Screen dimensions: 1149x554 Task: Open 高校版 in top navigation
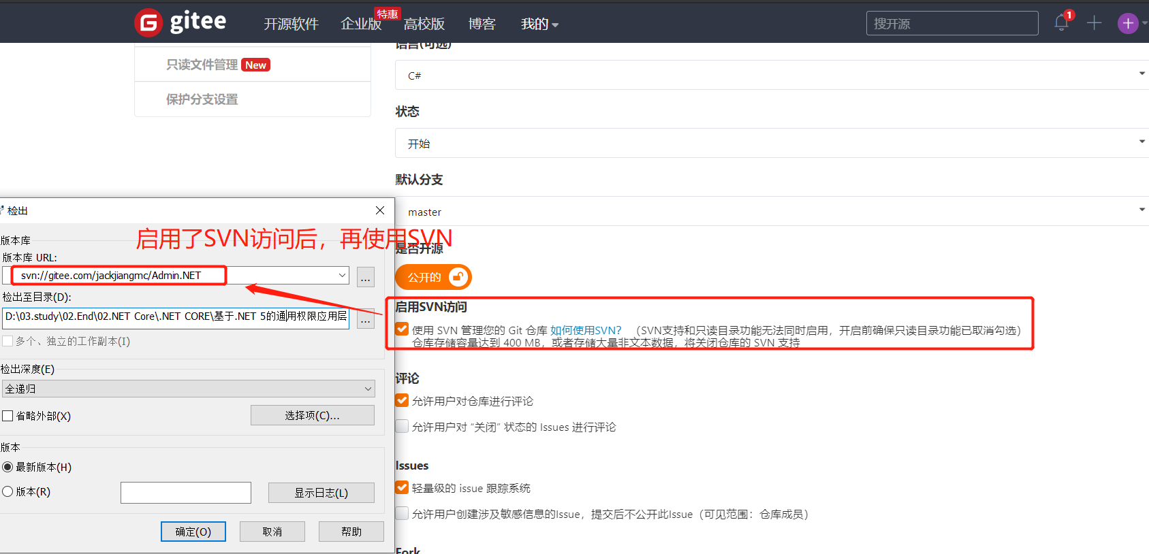[424, 25]
